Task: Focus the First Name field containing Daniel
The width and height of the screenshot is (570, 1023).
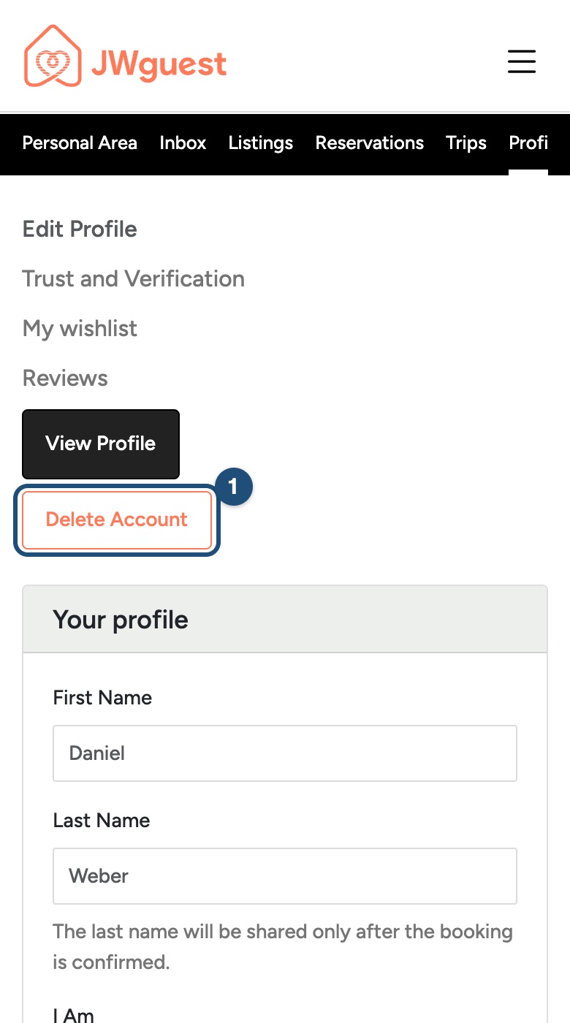Action: point(285,753)
